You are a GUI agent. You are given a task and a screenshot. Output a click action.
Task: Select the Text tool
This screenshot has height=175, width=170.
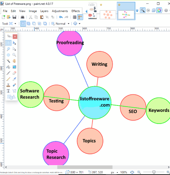8,91
